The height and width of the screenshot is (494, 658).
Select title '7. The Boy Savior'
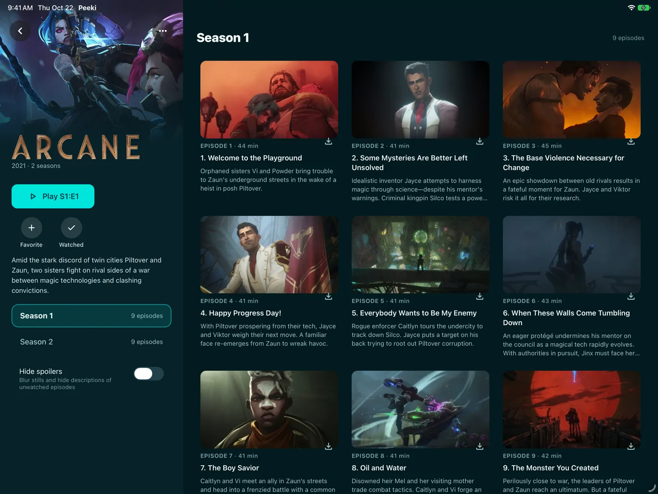pyautogui.click(x=230, y=468)
